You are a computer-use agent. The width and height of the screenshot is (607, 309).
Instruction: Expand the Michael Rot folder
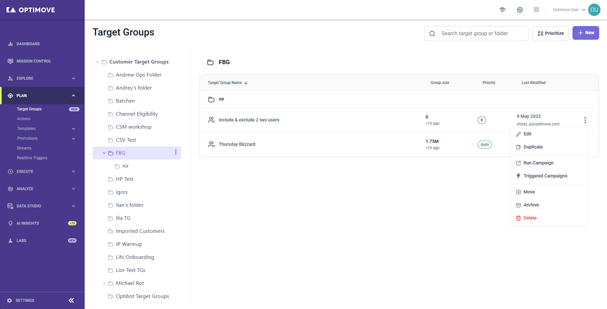tap(104, 283)
